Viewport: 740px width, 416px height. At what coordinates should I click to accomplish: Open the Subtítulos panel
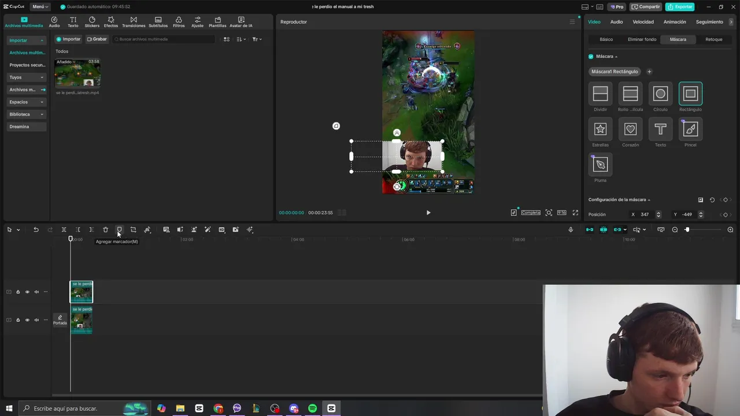(158, 22)
